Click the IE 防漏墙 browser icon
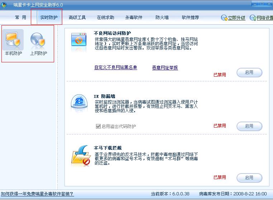This screenshot has height=200, width=273. tap(79, 101)
